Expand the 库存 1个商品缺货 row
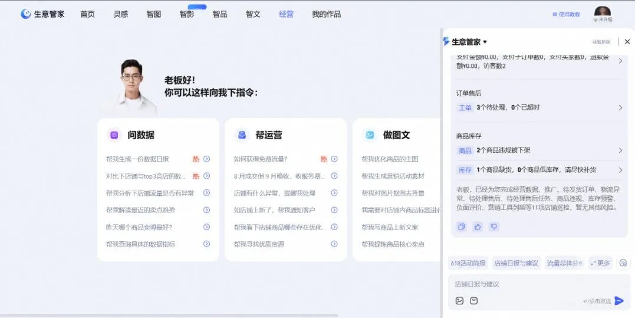 point(620,170)
